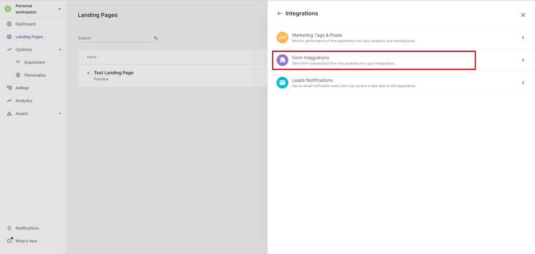Click the back arrow beside Integrations
Image resolution: width=535 pixels, height=254 pixels.
pyautogui.click(x=280, y=14)
